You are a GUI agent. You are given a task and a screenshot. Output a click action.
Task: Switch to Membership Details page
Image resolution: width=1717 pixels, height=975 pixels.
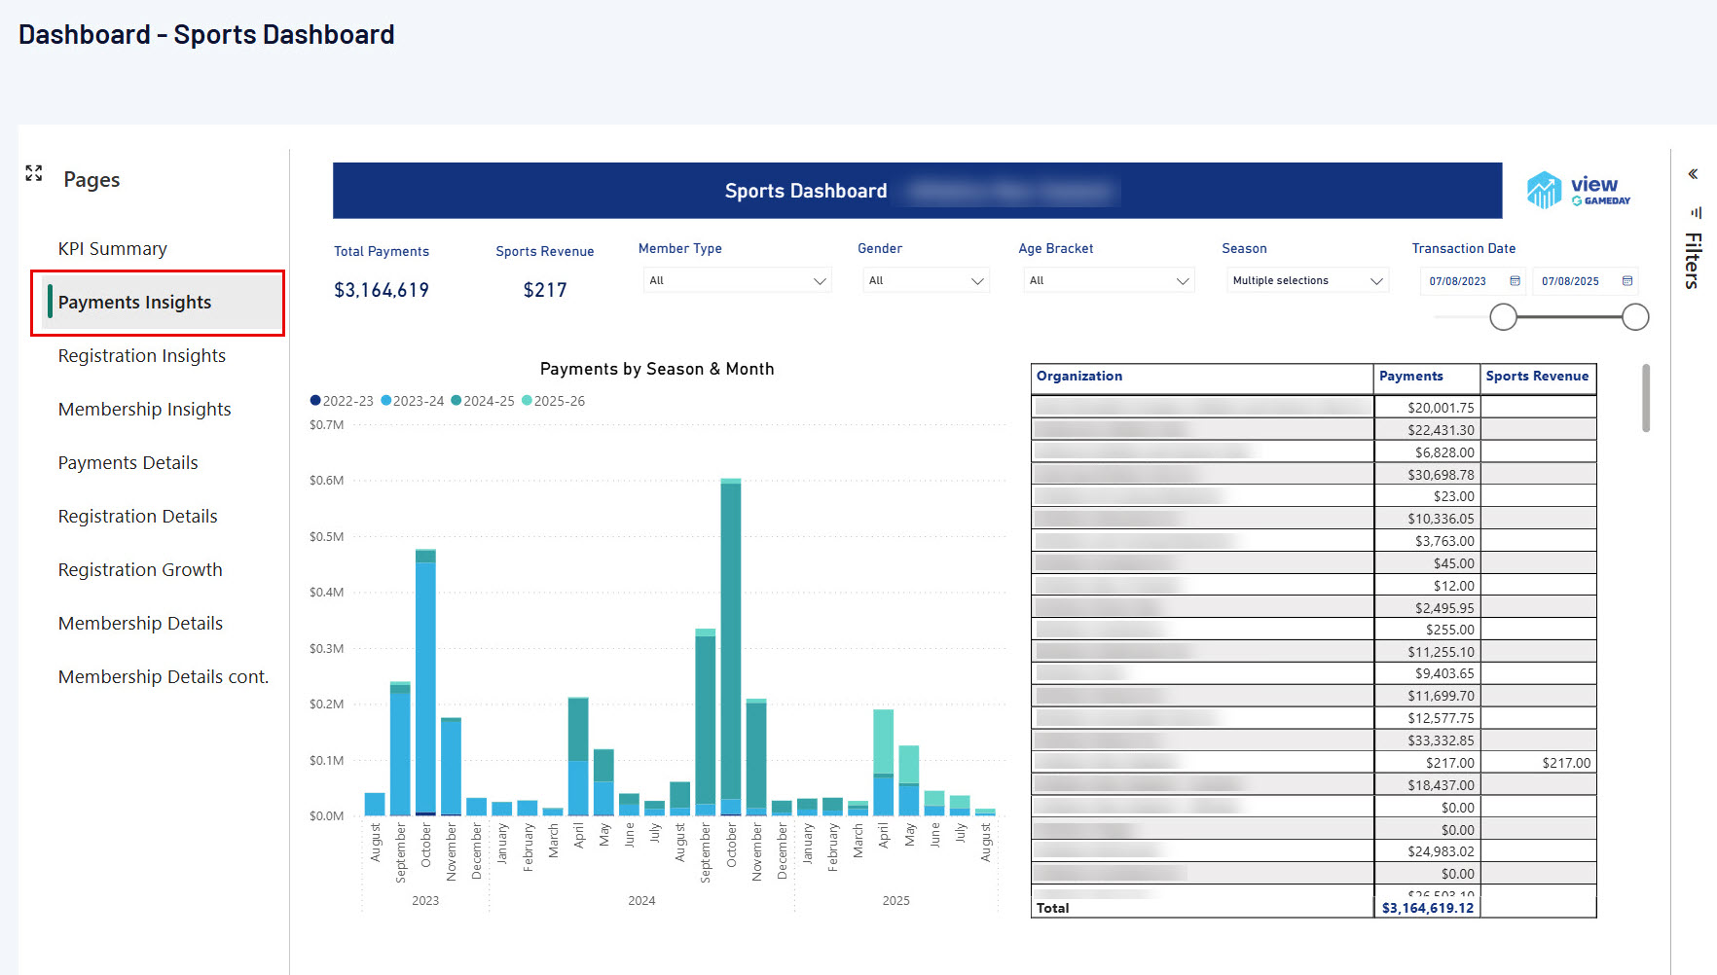pyautogui.click(x=140, y=624)
